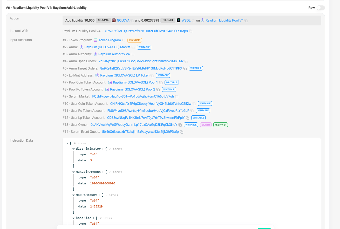Copy the User Lp Token Account address
The height and width of the screenshot is (229, 340).
pos(188,118)
